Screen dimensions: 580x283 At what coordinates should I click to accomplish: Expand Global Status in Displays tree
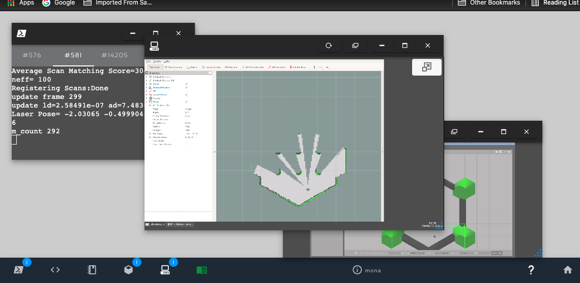pyautogui.click(x=147, y=81)
